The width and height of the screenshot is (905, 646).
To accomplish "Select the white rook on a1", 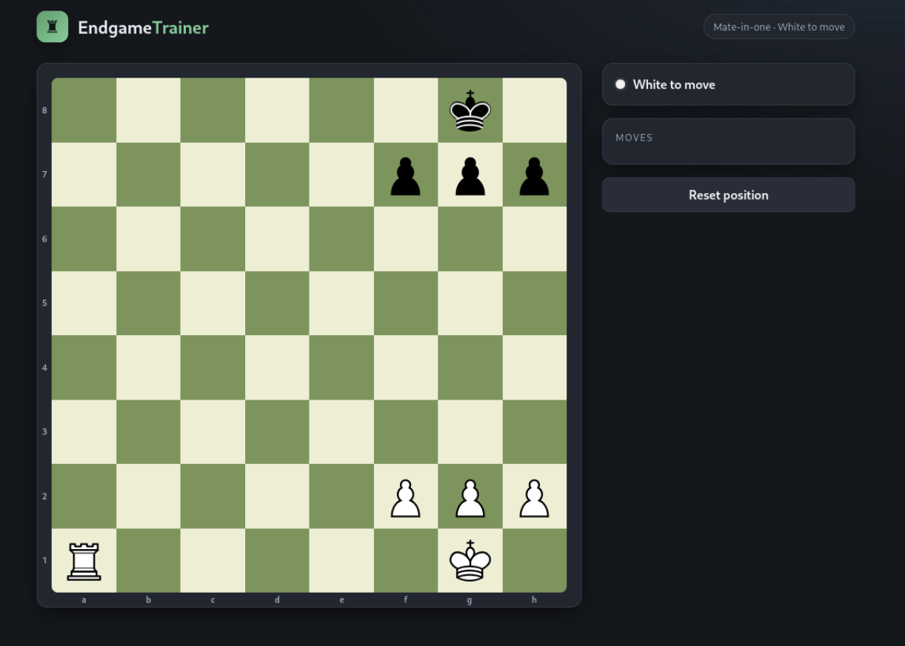I will click(x=84, y=561).
